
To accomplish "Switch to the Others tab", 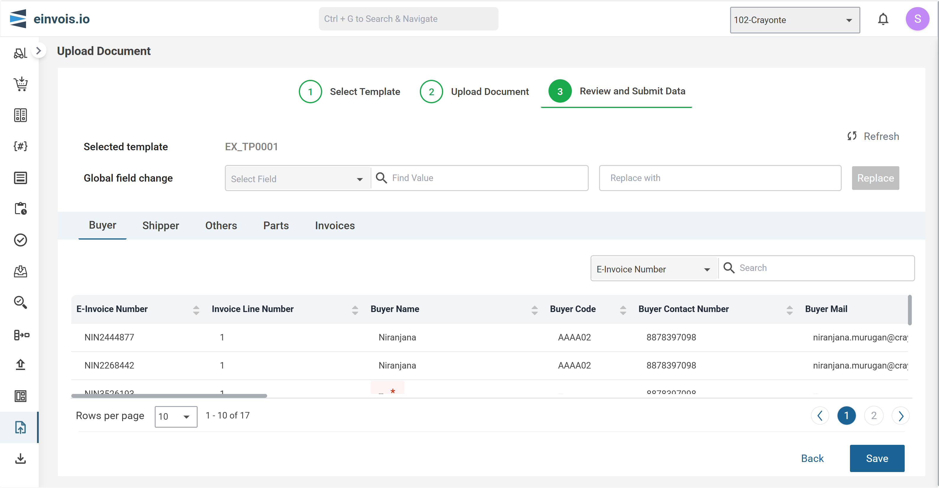I will pos(221,226).
